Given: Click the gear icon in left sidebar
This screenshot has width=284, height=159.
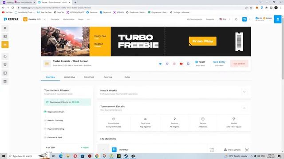Looking at the screenshot, I should click(5, 28).
